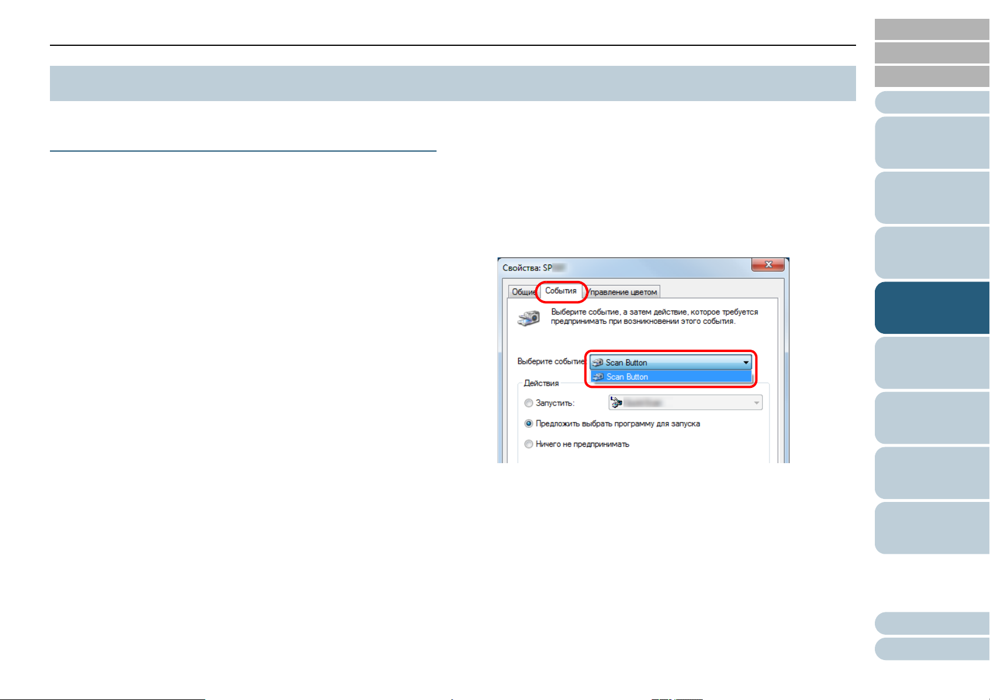Viewport: 990px width, 700px height.
Task: Click the Выберите событие label
Action: click(x=551, y=361)
